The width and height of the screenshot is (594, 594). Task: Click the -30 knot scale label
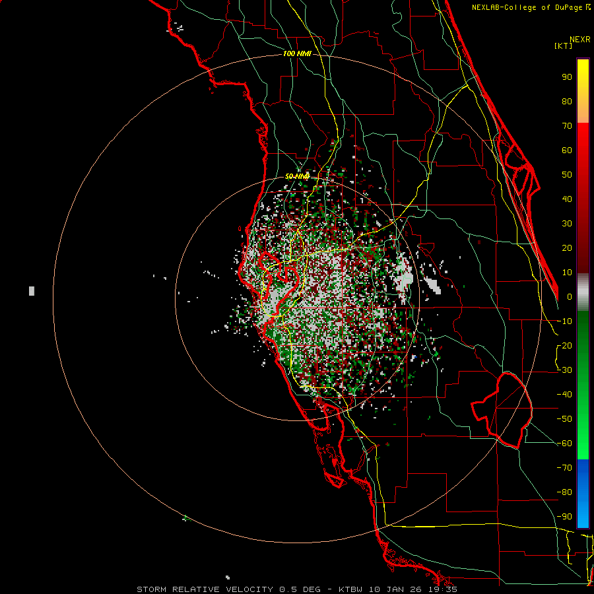point(564,370)
